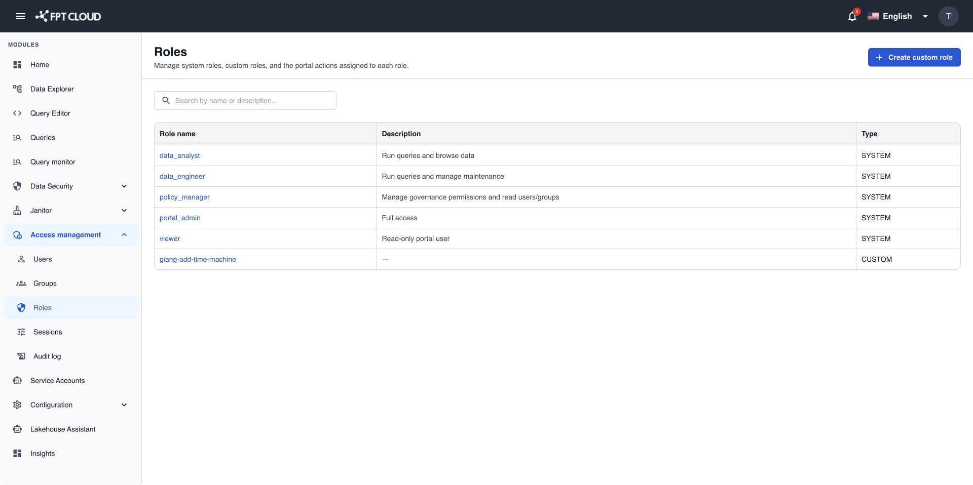Screen dimensions: 973x485
Task: Open the giang-add-time-machine role link
Action: pos(198,259)
